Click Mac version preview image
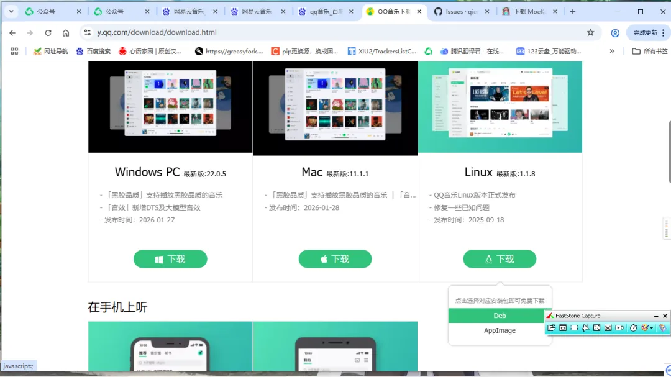Image resolution: width=671 pixels, height=377 pixels. 335,108
